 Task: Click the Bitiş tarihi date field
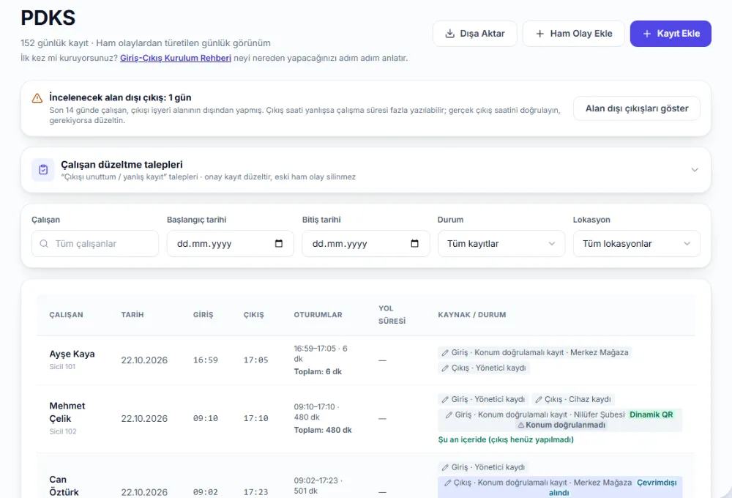click(x=365, y=243)
